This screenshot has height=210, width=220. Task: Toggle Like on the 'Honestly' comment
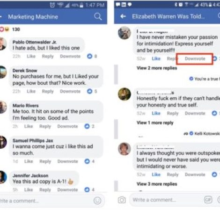(156, 113)
